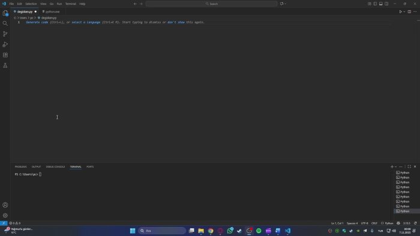Open the Accounts icon in activity bar
420x236 pixels.
(5, 205)
